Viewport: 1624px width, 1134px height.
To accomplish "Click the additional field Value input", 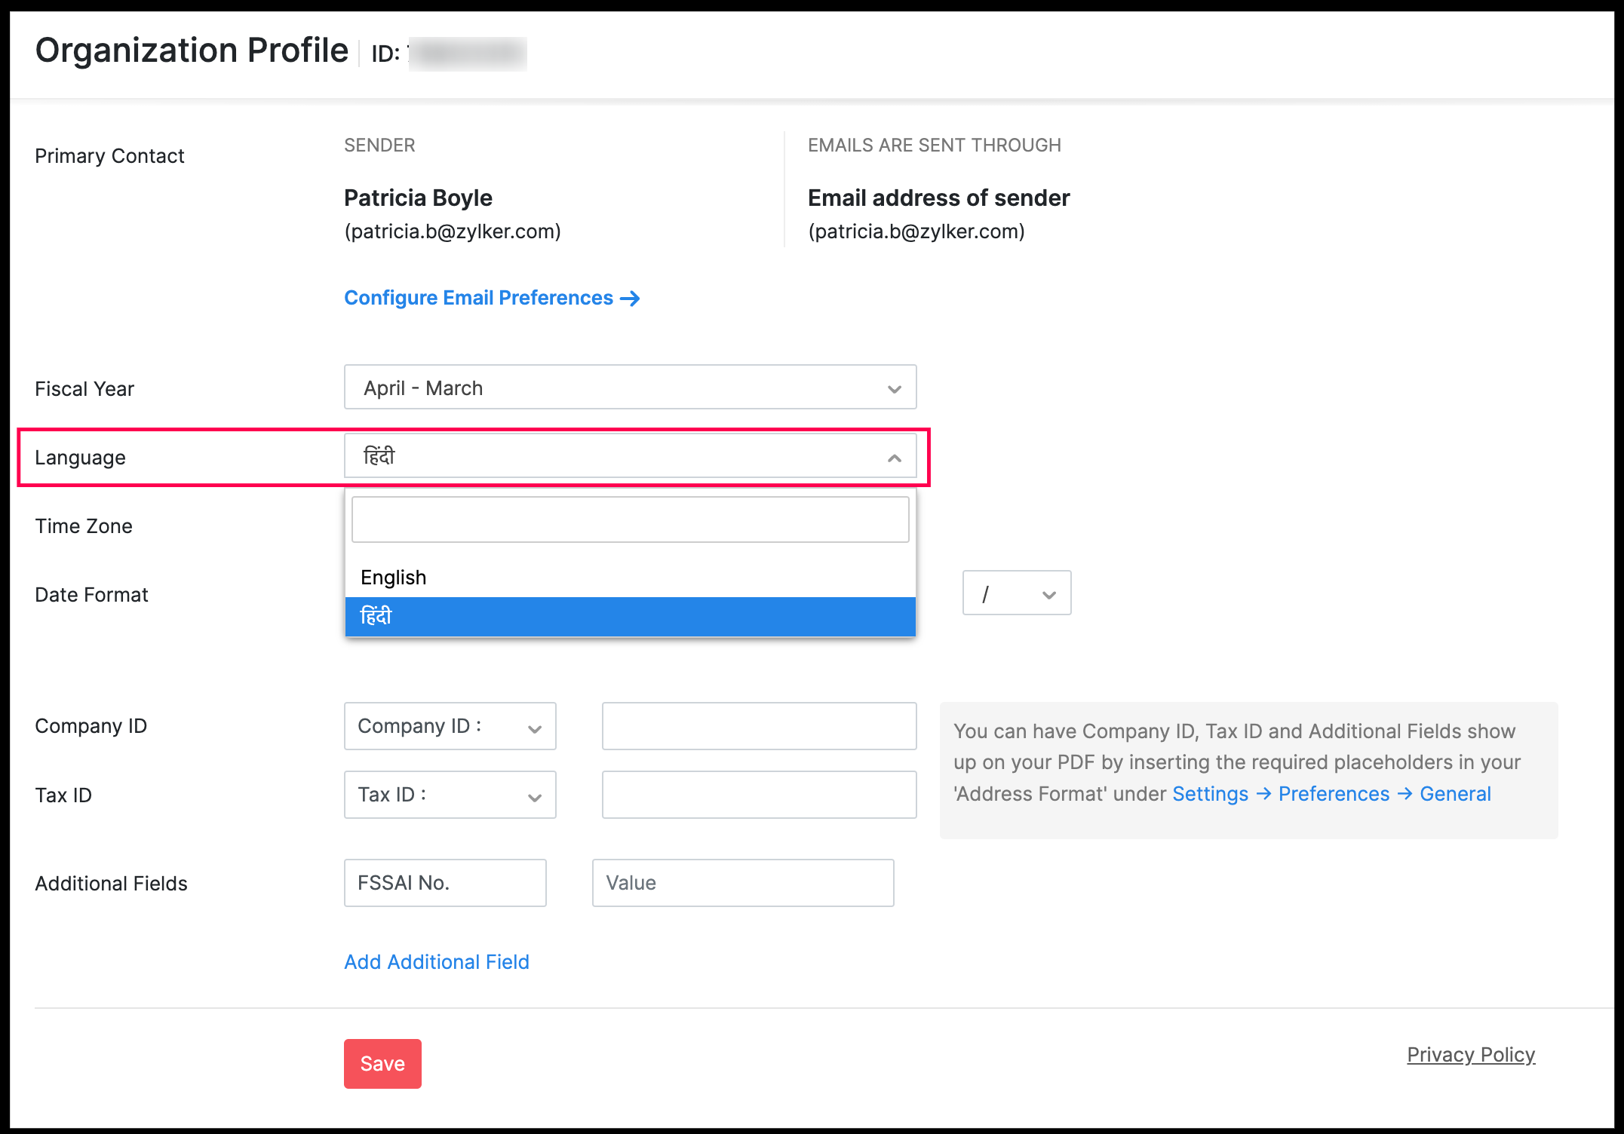I will point(742,883).
